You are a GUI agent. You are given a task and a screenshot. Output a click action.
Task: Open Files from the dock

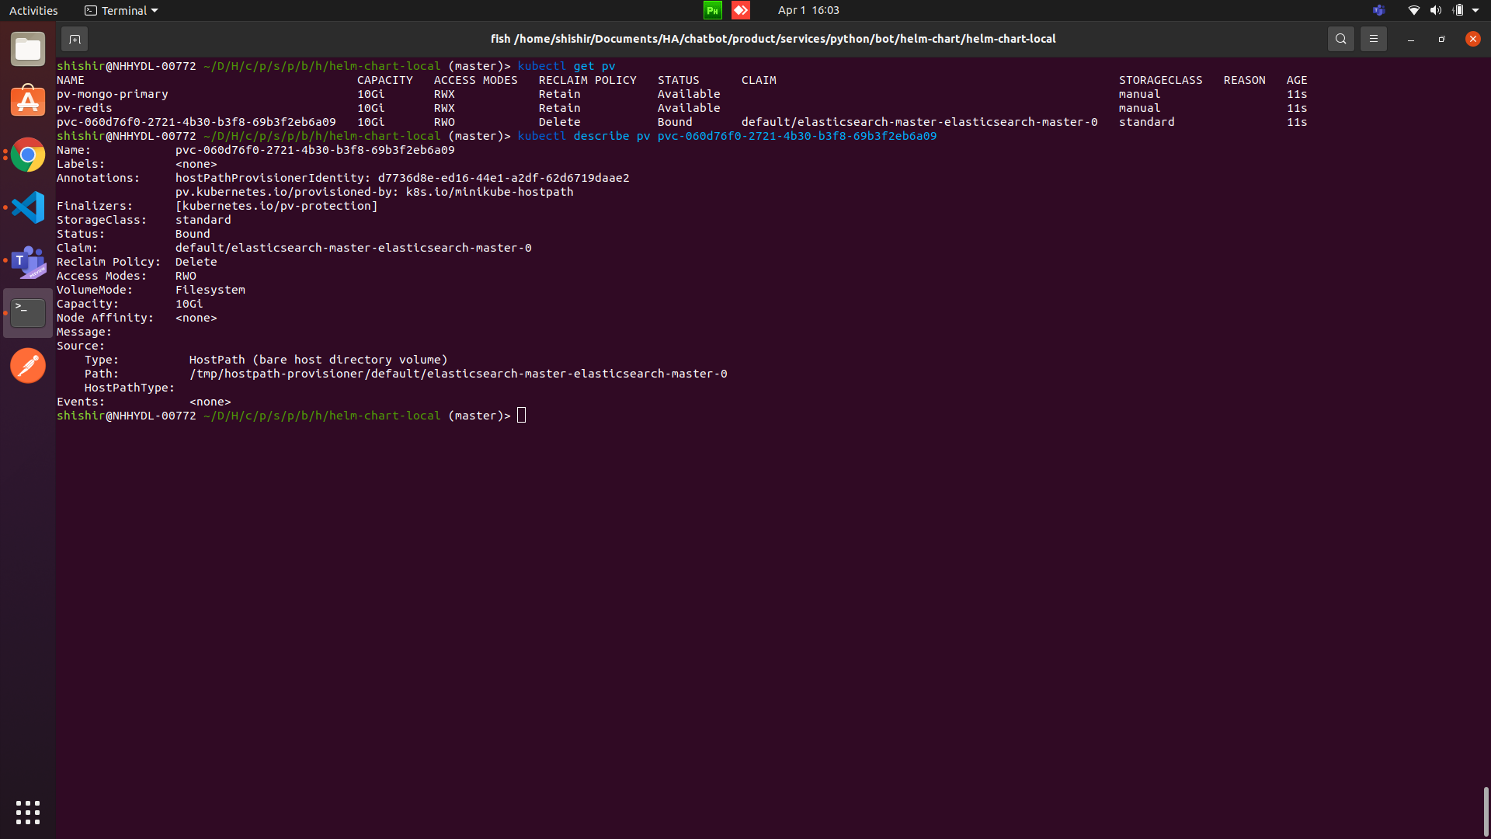(28, 50)
